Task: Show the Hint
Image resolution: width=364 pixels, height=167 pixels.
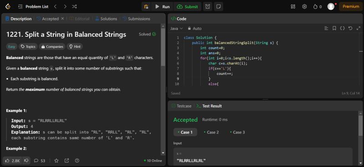Action: [75, 47]
